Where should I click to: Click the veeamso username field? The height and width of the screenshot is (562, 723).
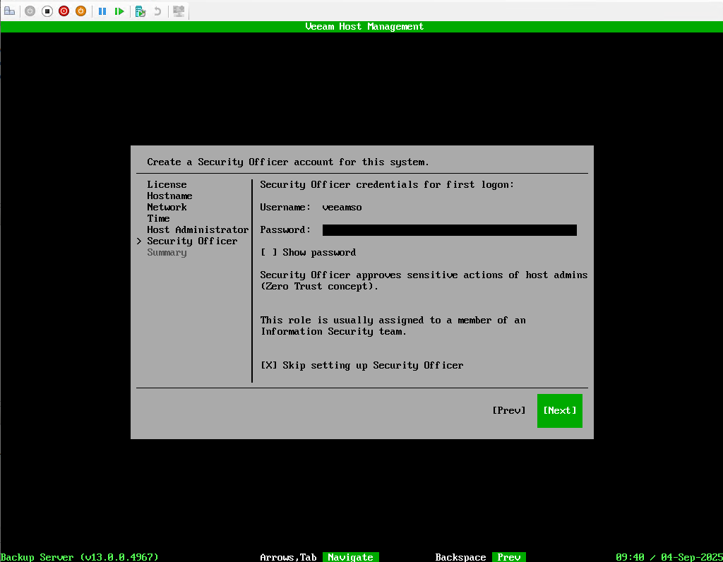(342, 207)
